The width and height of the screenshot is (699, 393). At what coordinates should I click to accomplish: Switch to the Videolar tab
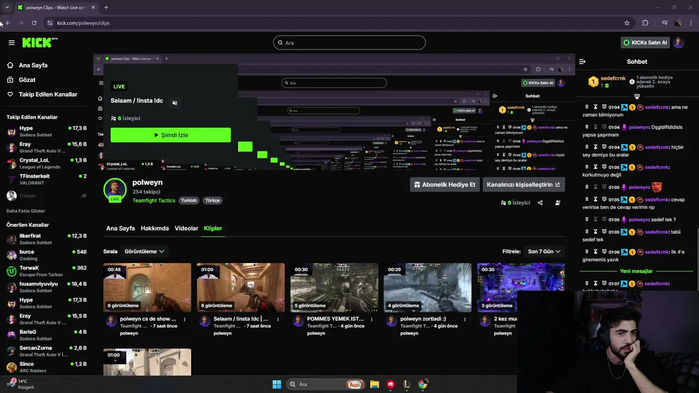(186, 228)
